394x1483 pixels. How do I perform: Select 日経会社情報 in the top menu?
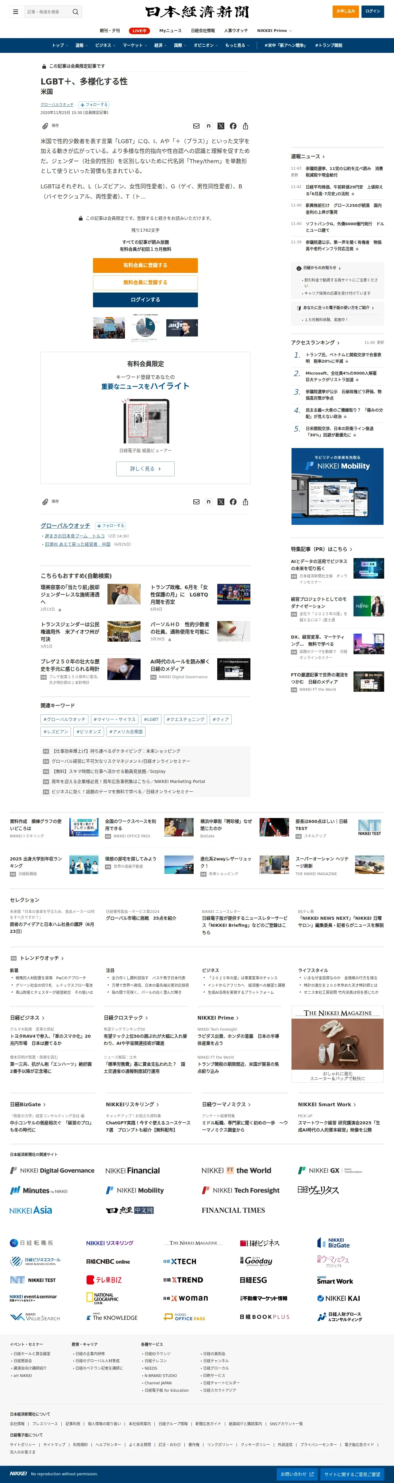203,30
